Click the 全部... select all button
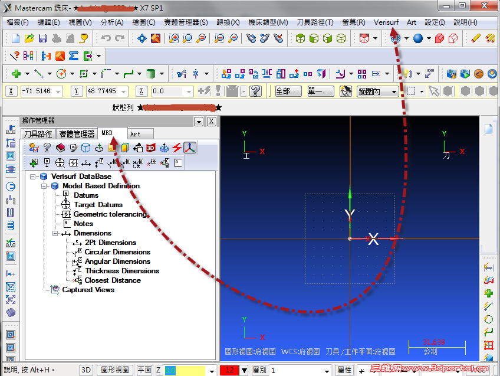This screenshot has width=500, height=376. click(288, 91)
